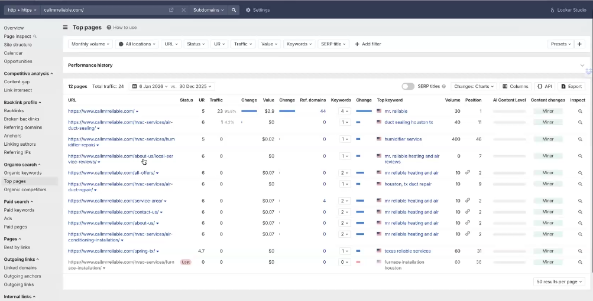The image size is (593, 301).
Task: Expand the Performance history panel
Action: point(582,66)
